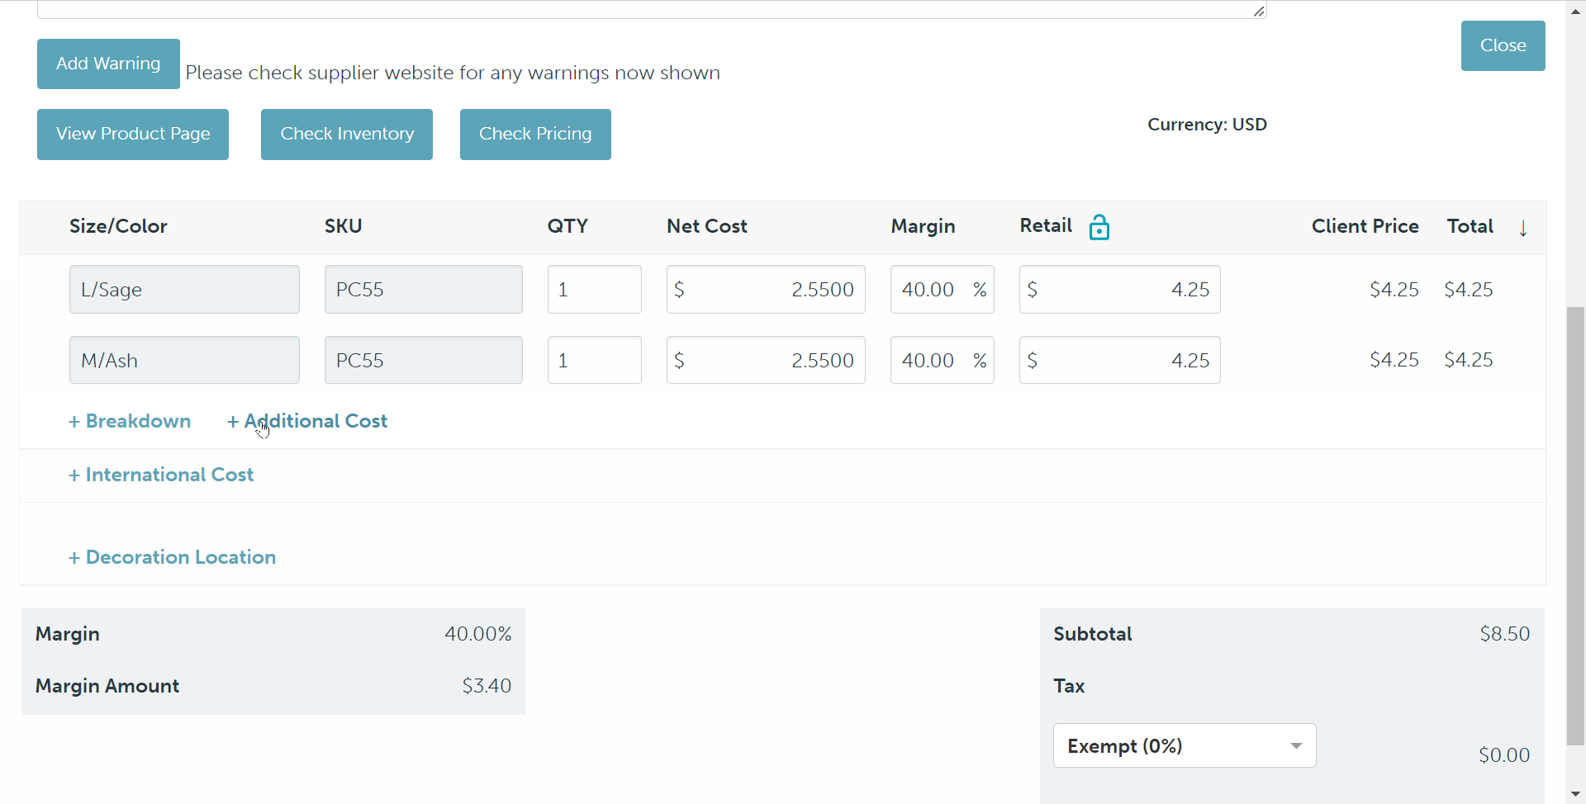Screen dimensions: 1586x804
Task: Add an International Cost line
Action: [x=161, y=475]
